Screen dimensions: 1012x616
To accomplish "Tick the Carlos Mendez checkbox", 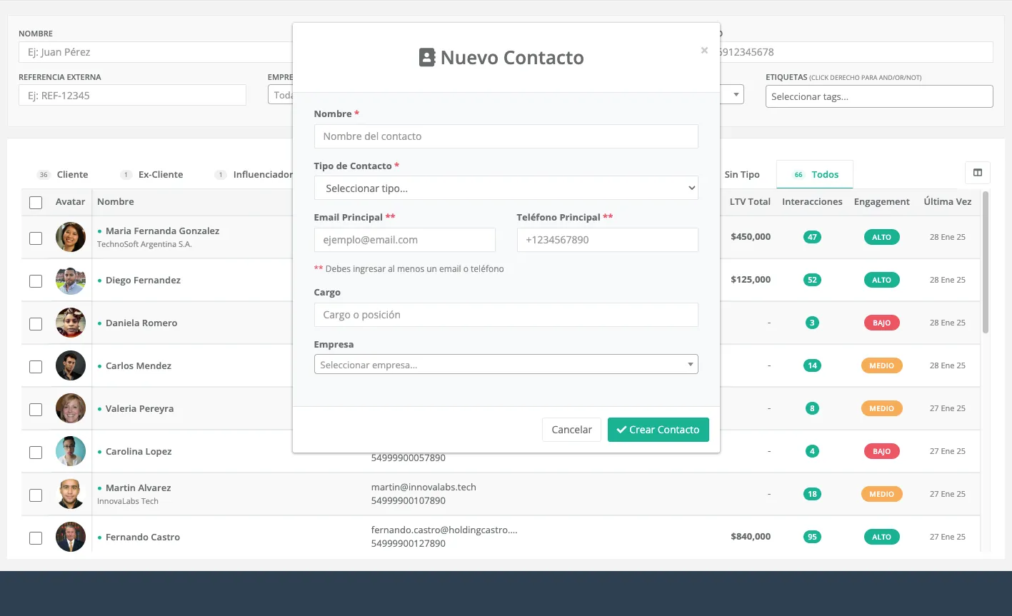I will (36, 367).
